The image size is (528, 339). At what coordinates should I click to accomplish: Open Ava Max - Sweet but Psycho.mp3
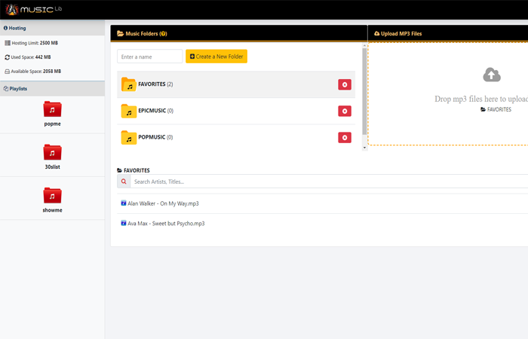pos(166,224)
